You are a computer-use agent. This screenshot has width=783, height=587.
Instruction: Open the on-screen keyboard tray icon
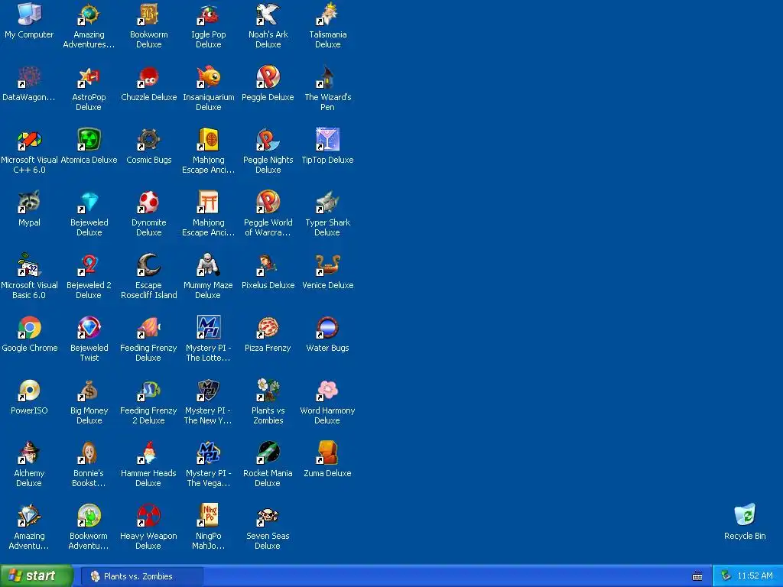pos(697,576)
